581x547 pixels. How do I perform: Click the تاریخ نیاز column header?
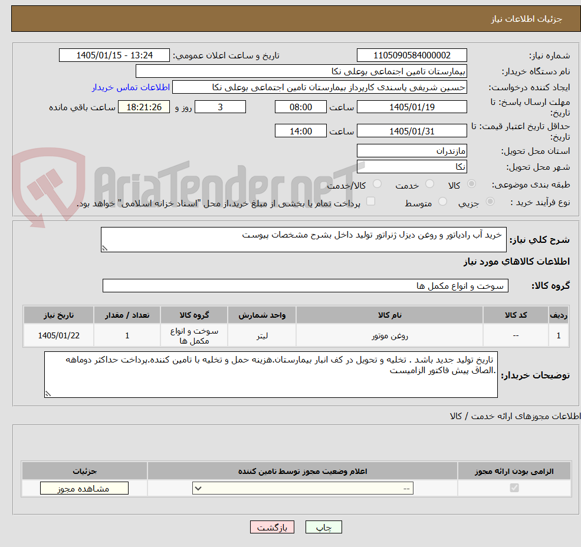click(x=58, y=315)
